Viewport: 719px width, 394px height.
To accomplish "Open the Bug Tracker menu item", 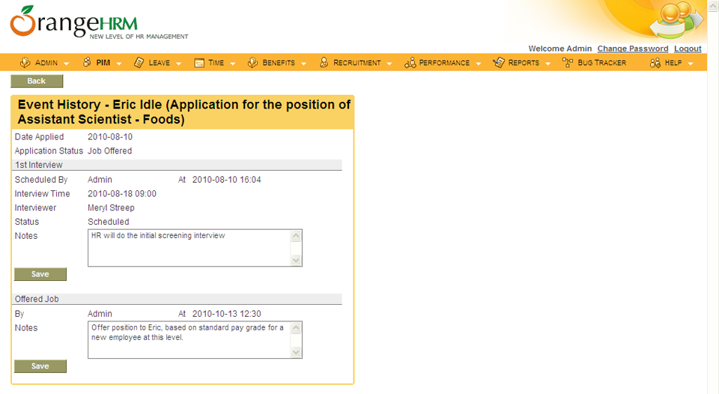I will (601, 63).
